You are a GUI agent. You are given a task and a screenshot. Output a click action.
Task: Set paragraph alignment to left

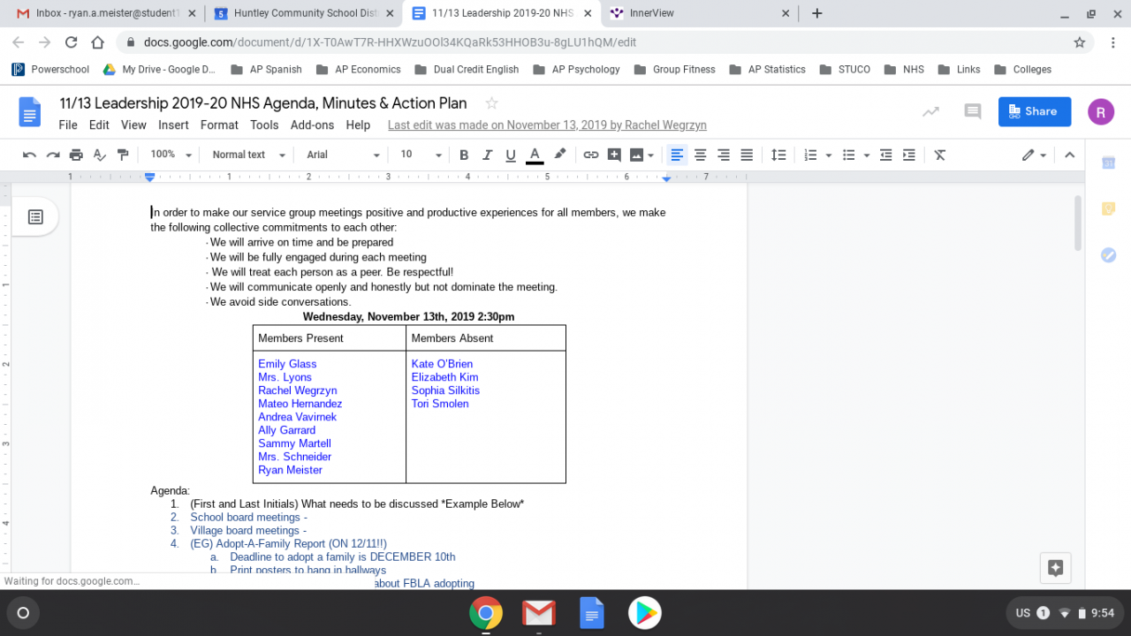pos(677,155)
